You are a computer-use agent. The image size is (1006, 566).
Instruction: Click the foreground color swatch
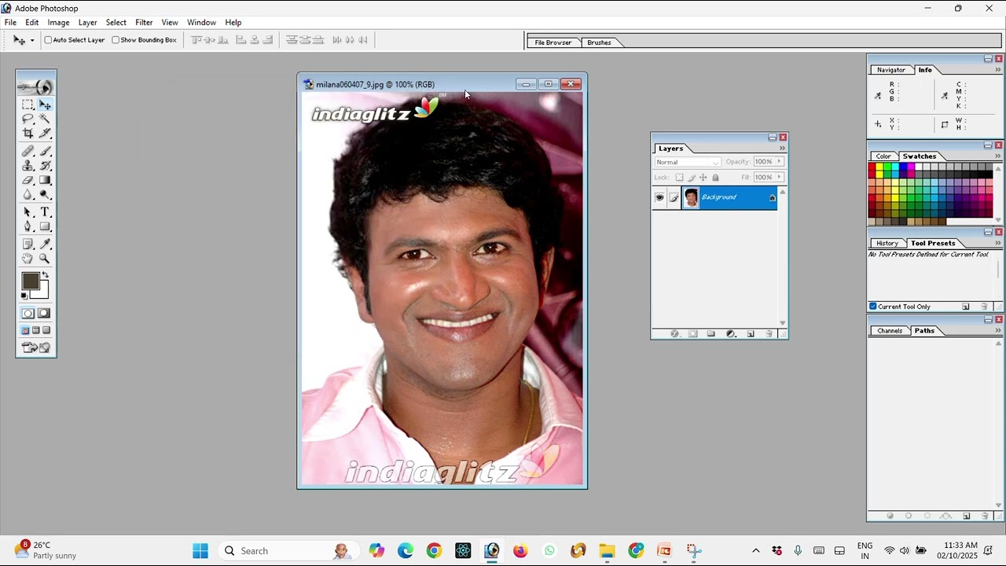[x=31, y=281]
